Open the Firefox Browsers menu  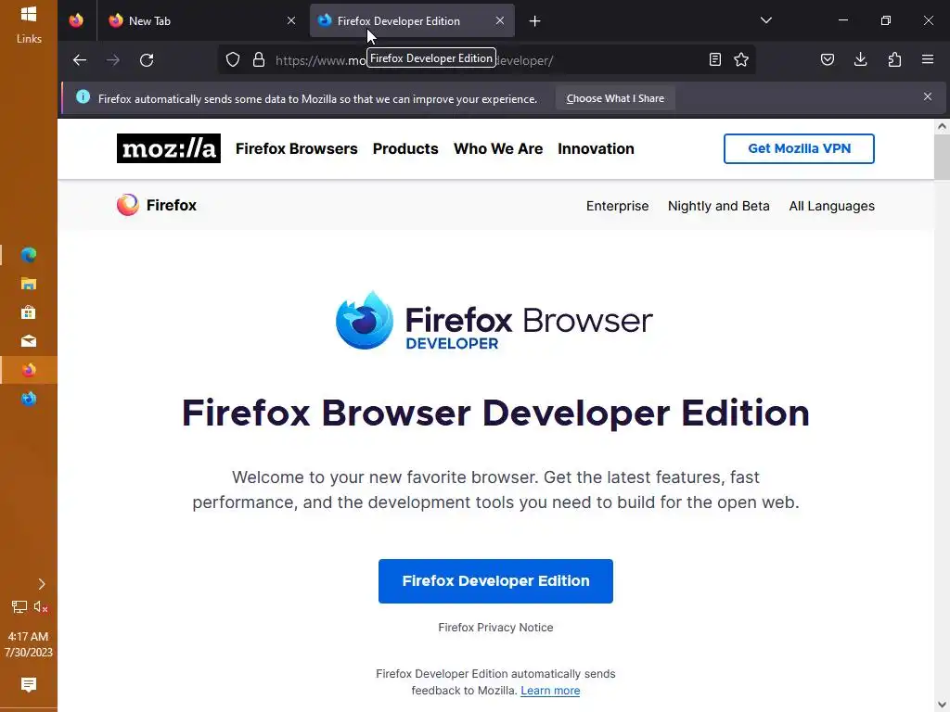point(296,149)
